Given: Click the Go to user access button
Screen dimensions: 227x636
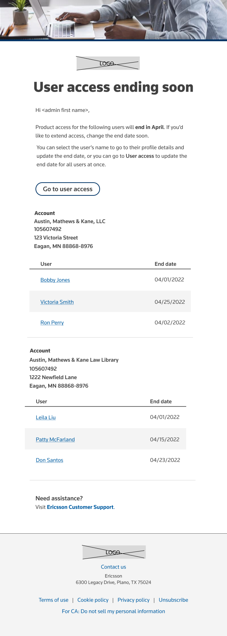Looking at the screenshot, I should [68, 189].
